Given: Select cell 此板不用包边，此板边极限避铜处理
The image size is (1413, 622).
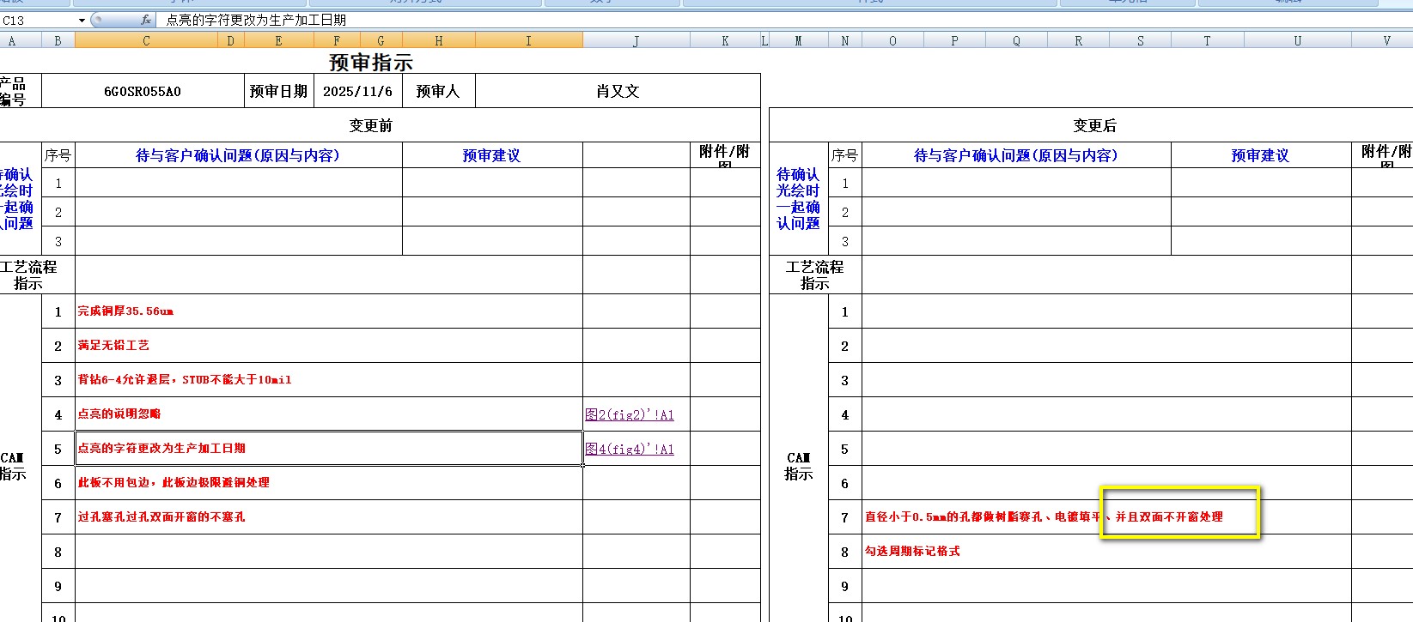Looking at the screenshot, I should (x=328, y=483).
